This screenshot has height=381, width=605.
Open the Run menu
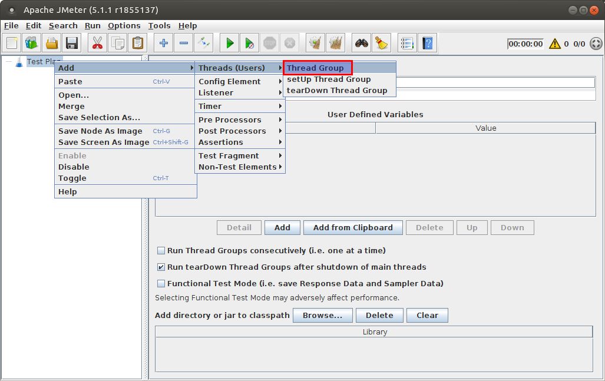(x=92, y=26)
